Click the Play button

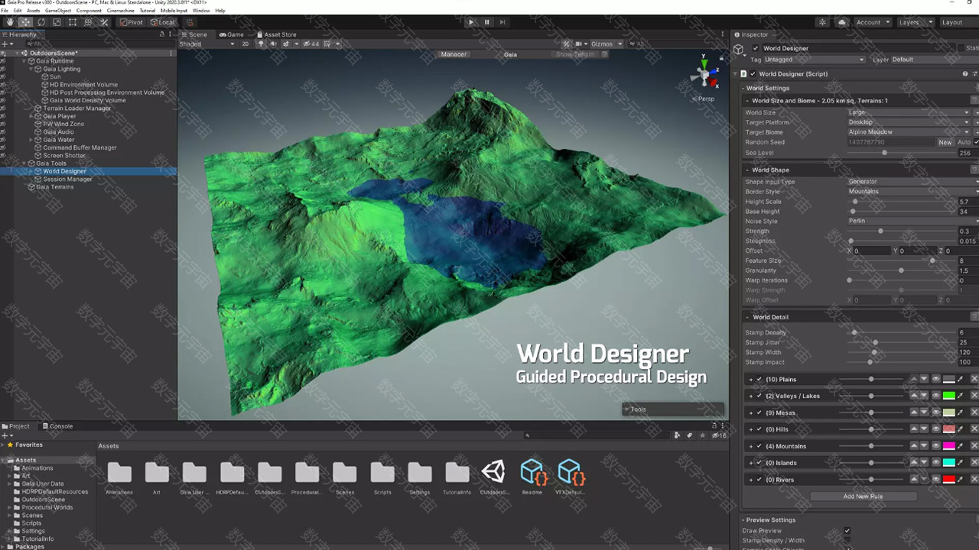[470, 22]
